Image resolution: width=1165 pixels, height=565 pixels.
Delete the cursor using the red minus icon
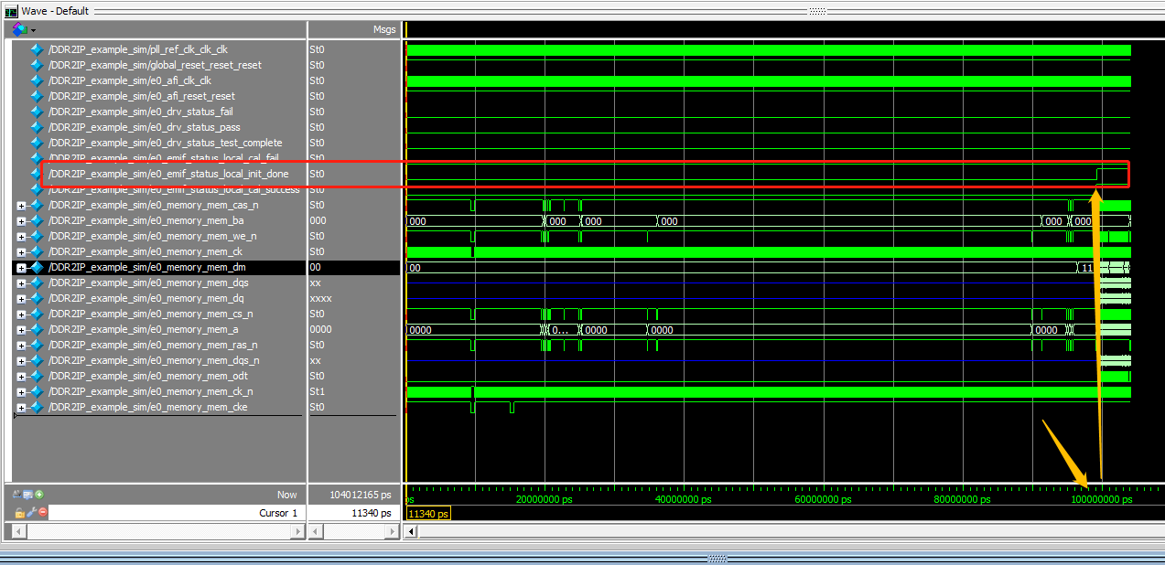coord(42,513)
